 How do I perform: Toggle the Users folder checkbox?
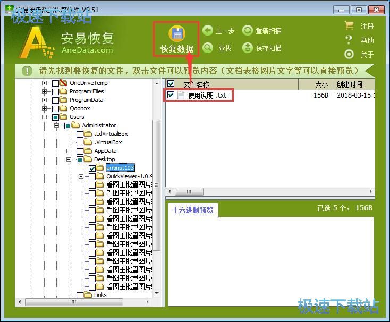tap(55, 117)
